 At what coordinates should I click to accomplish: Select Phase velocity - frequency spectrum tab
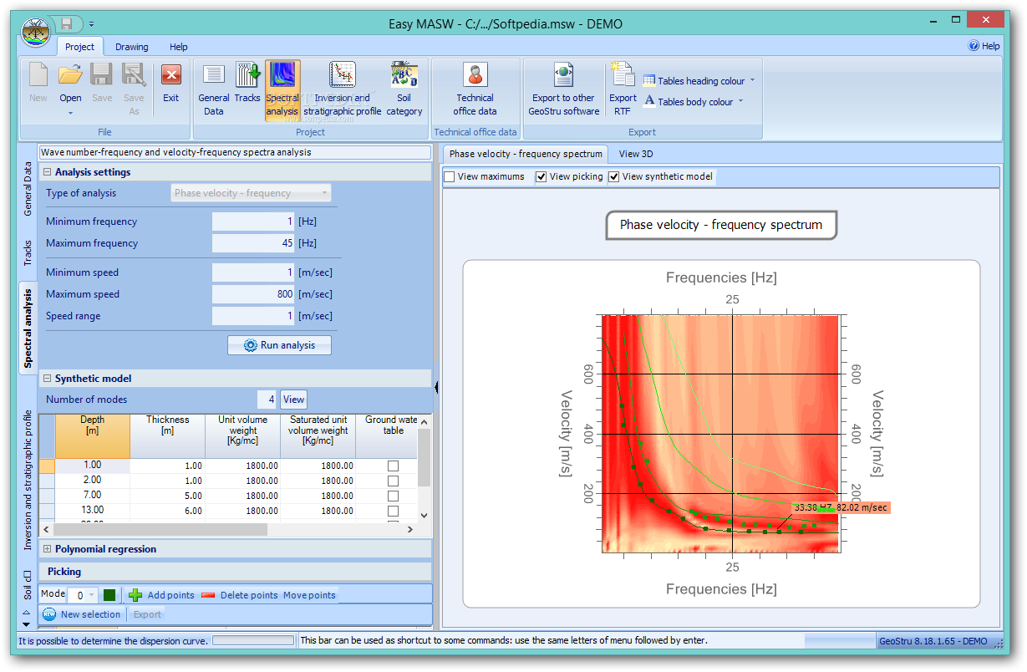click(526, 154)
